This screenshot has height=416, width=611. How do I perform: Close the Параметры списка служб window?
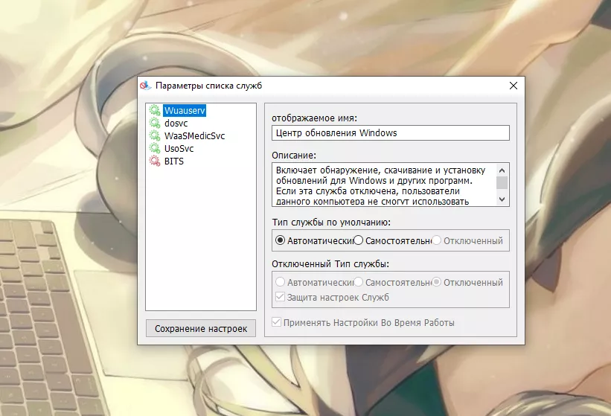pos(513,86)
